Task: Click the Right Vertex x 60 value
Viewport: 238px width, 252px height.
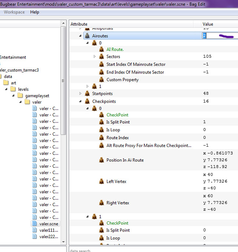Action: [x=208, y=196]
